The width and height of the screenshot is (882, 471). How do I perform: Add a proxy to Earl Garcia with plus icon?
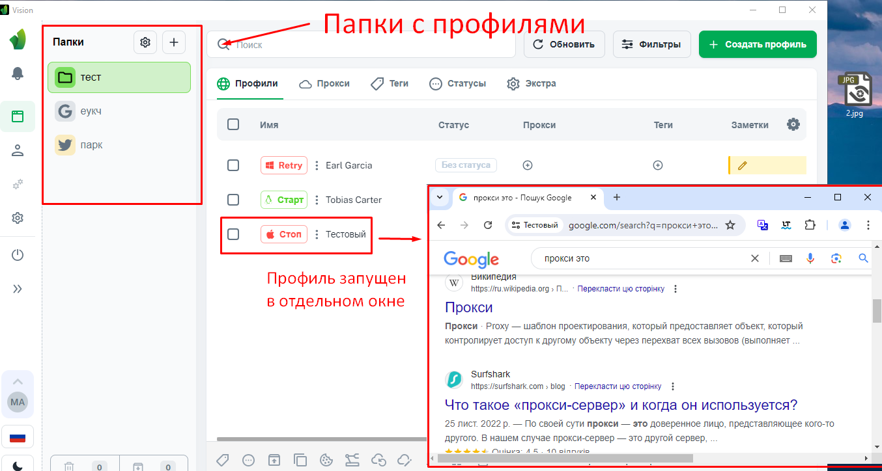point(528,165)
